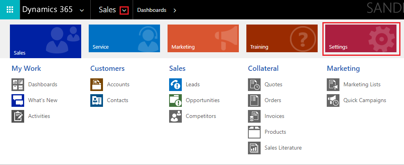Click the Opportunities icon
The height and width of the screenshot is (165, 404).
click(x=175, y=101)
